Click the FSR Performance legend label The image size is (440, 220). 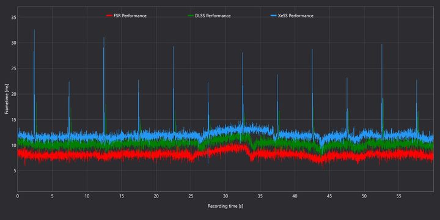click(130, 16)
